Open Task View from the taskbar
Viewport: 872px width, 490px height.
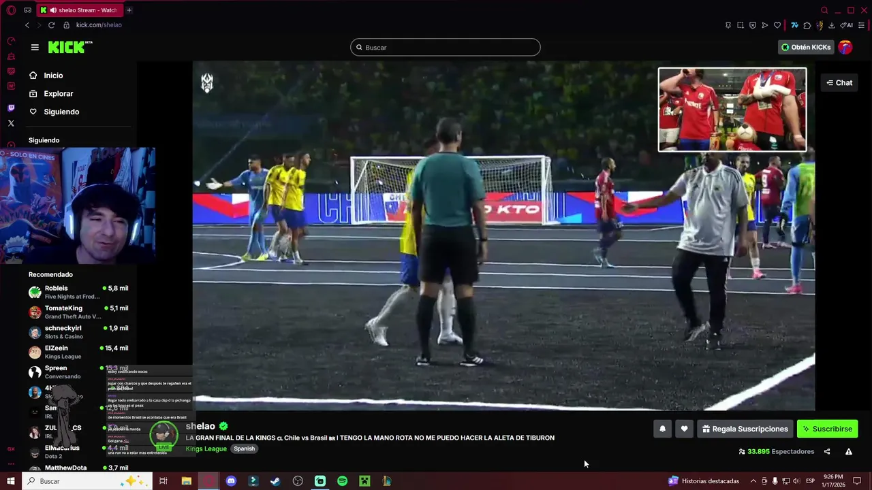pos(163,481)
